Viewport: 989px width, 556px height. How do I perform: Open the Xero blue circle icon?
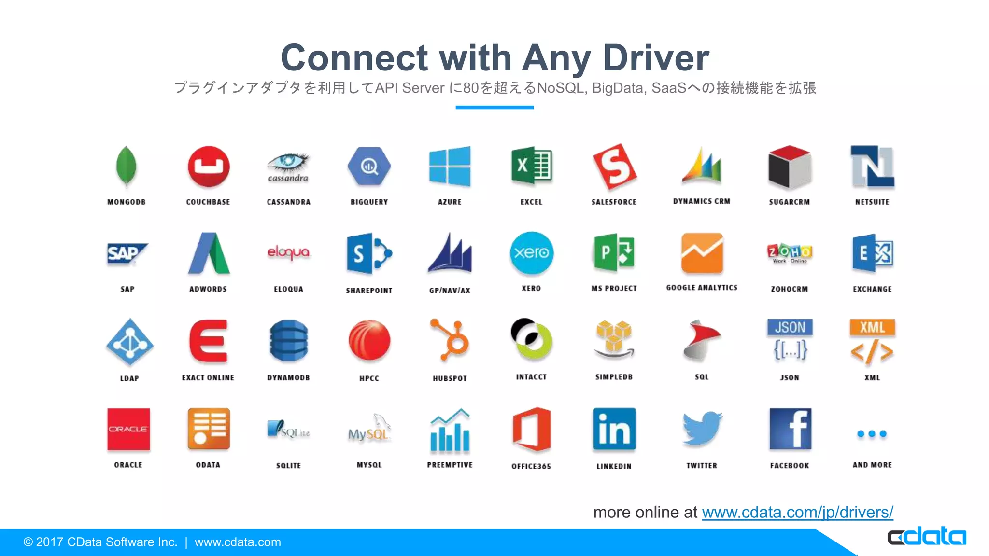tap(531, 252)
